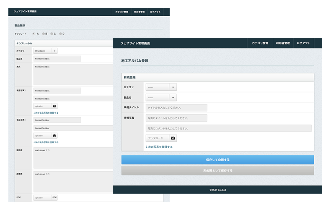
Task: Click the 事例タイトル text input field
Action: coord(176,107)
